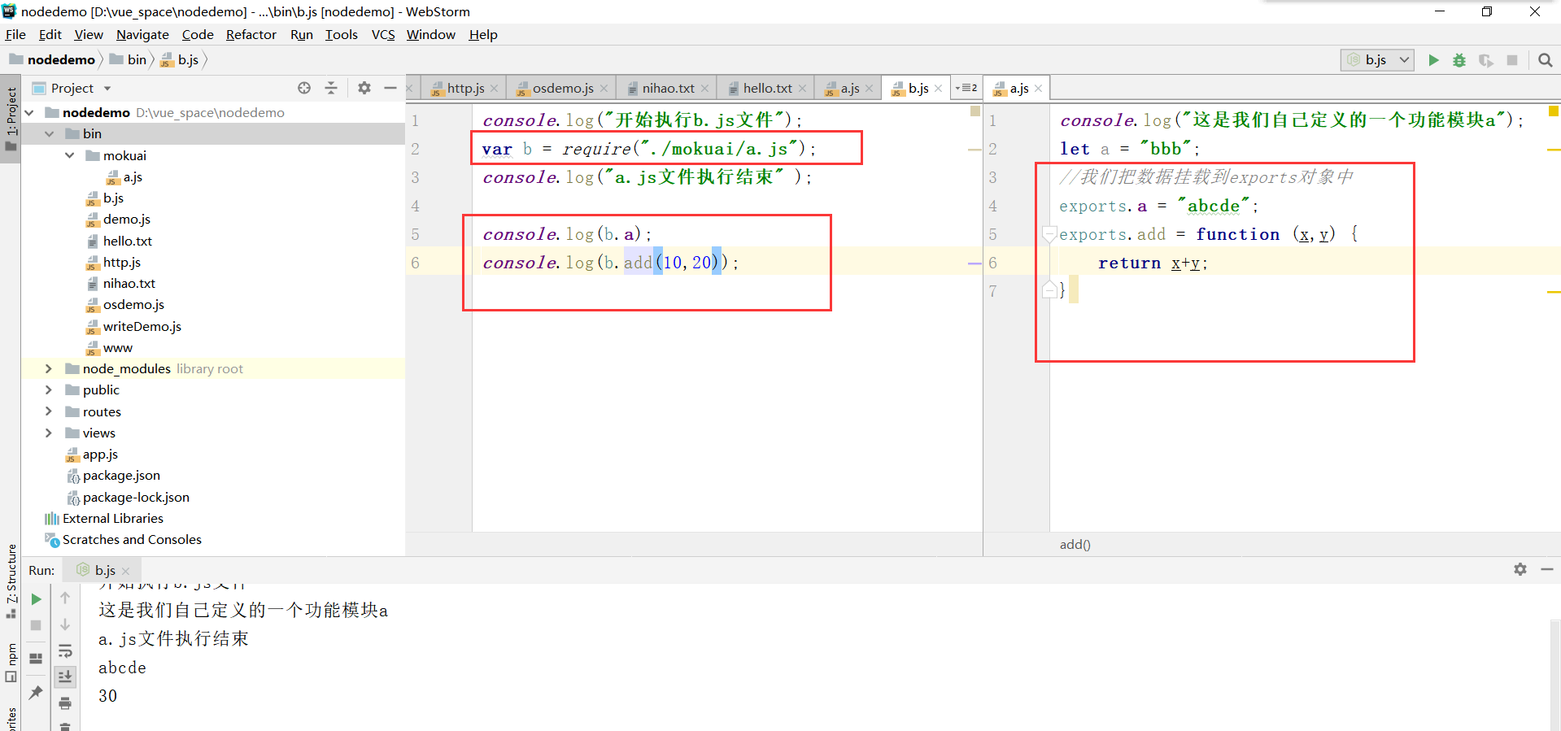The height and width of the screenshot is (731, 1561).
Task: Toggle soft-wrap in Run console
Action: point(65,651)
